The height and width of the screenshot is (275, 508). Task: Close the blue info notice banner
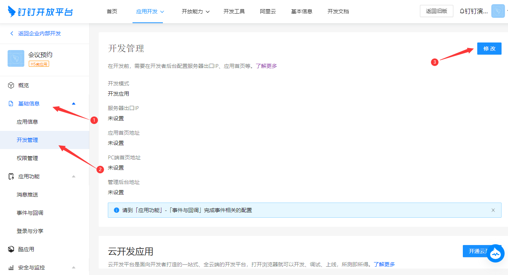pos(493,210)
